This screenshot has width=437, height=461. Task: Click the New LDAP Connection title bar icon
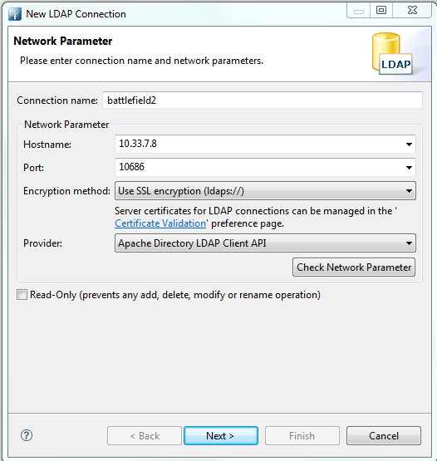tap(15, 14)
